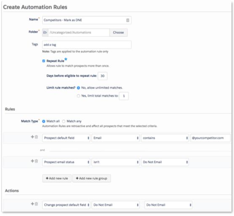234x216 pixels.
Task: Open the 'contains' operator dropdown
Action: pyautogui.click(x=165, y=138)
